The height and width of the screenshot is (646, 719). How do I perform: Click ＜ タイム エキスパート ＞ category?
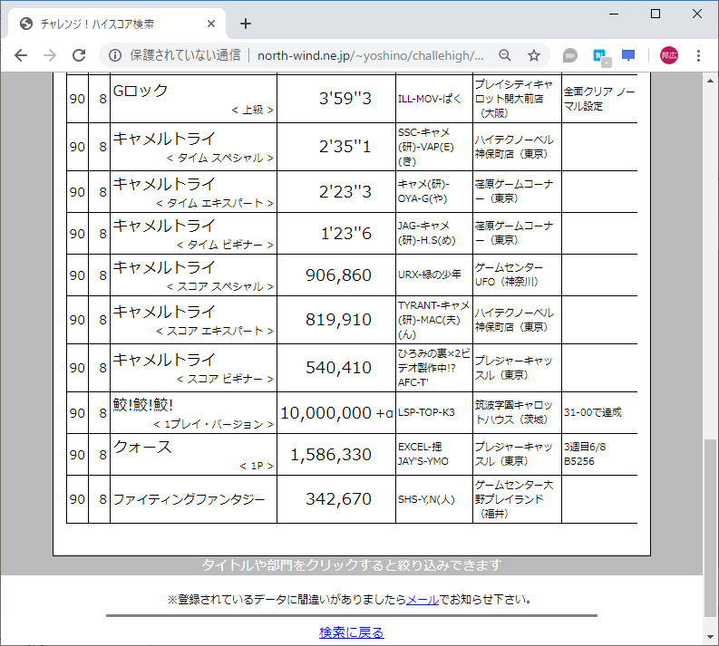click(215, 203)
